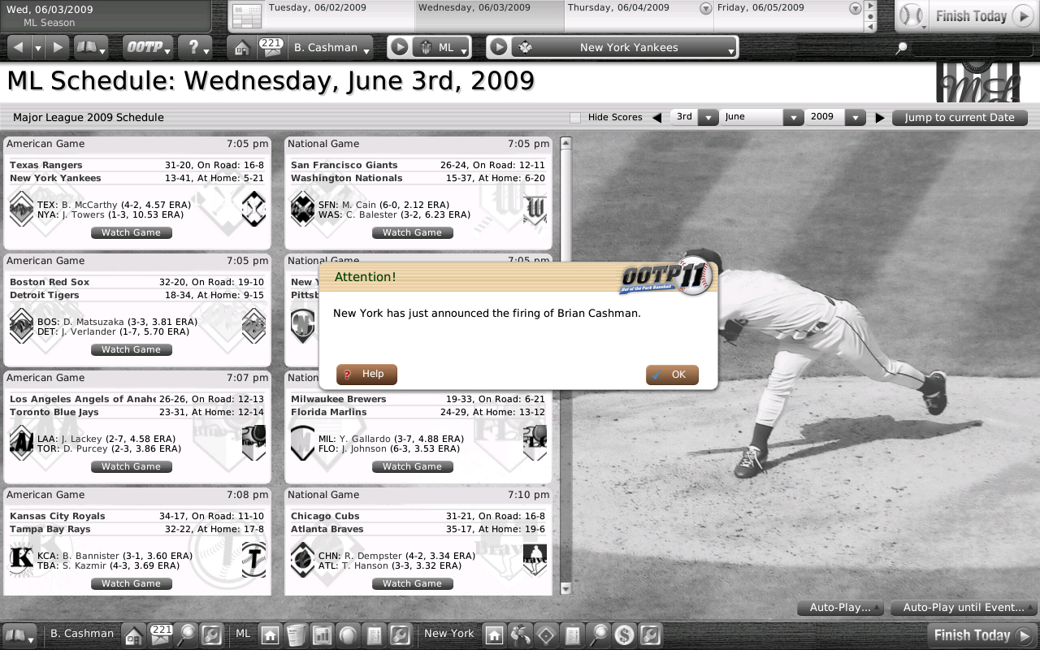The width and height of the screenshot is (1040, 650).
Task: Open the mailbox showing 221 messages in top toolbar
Action: (271, 48)
